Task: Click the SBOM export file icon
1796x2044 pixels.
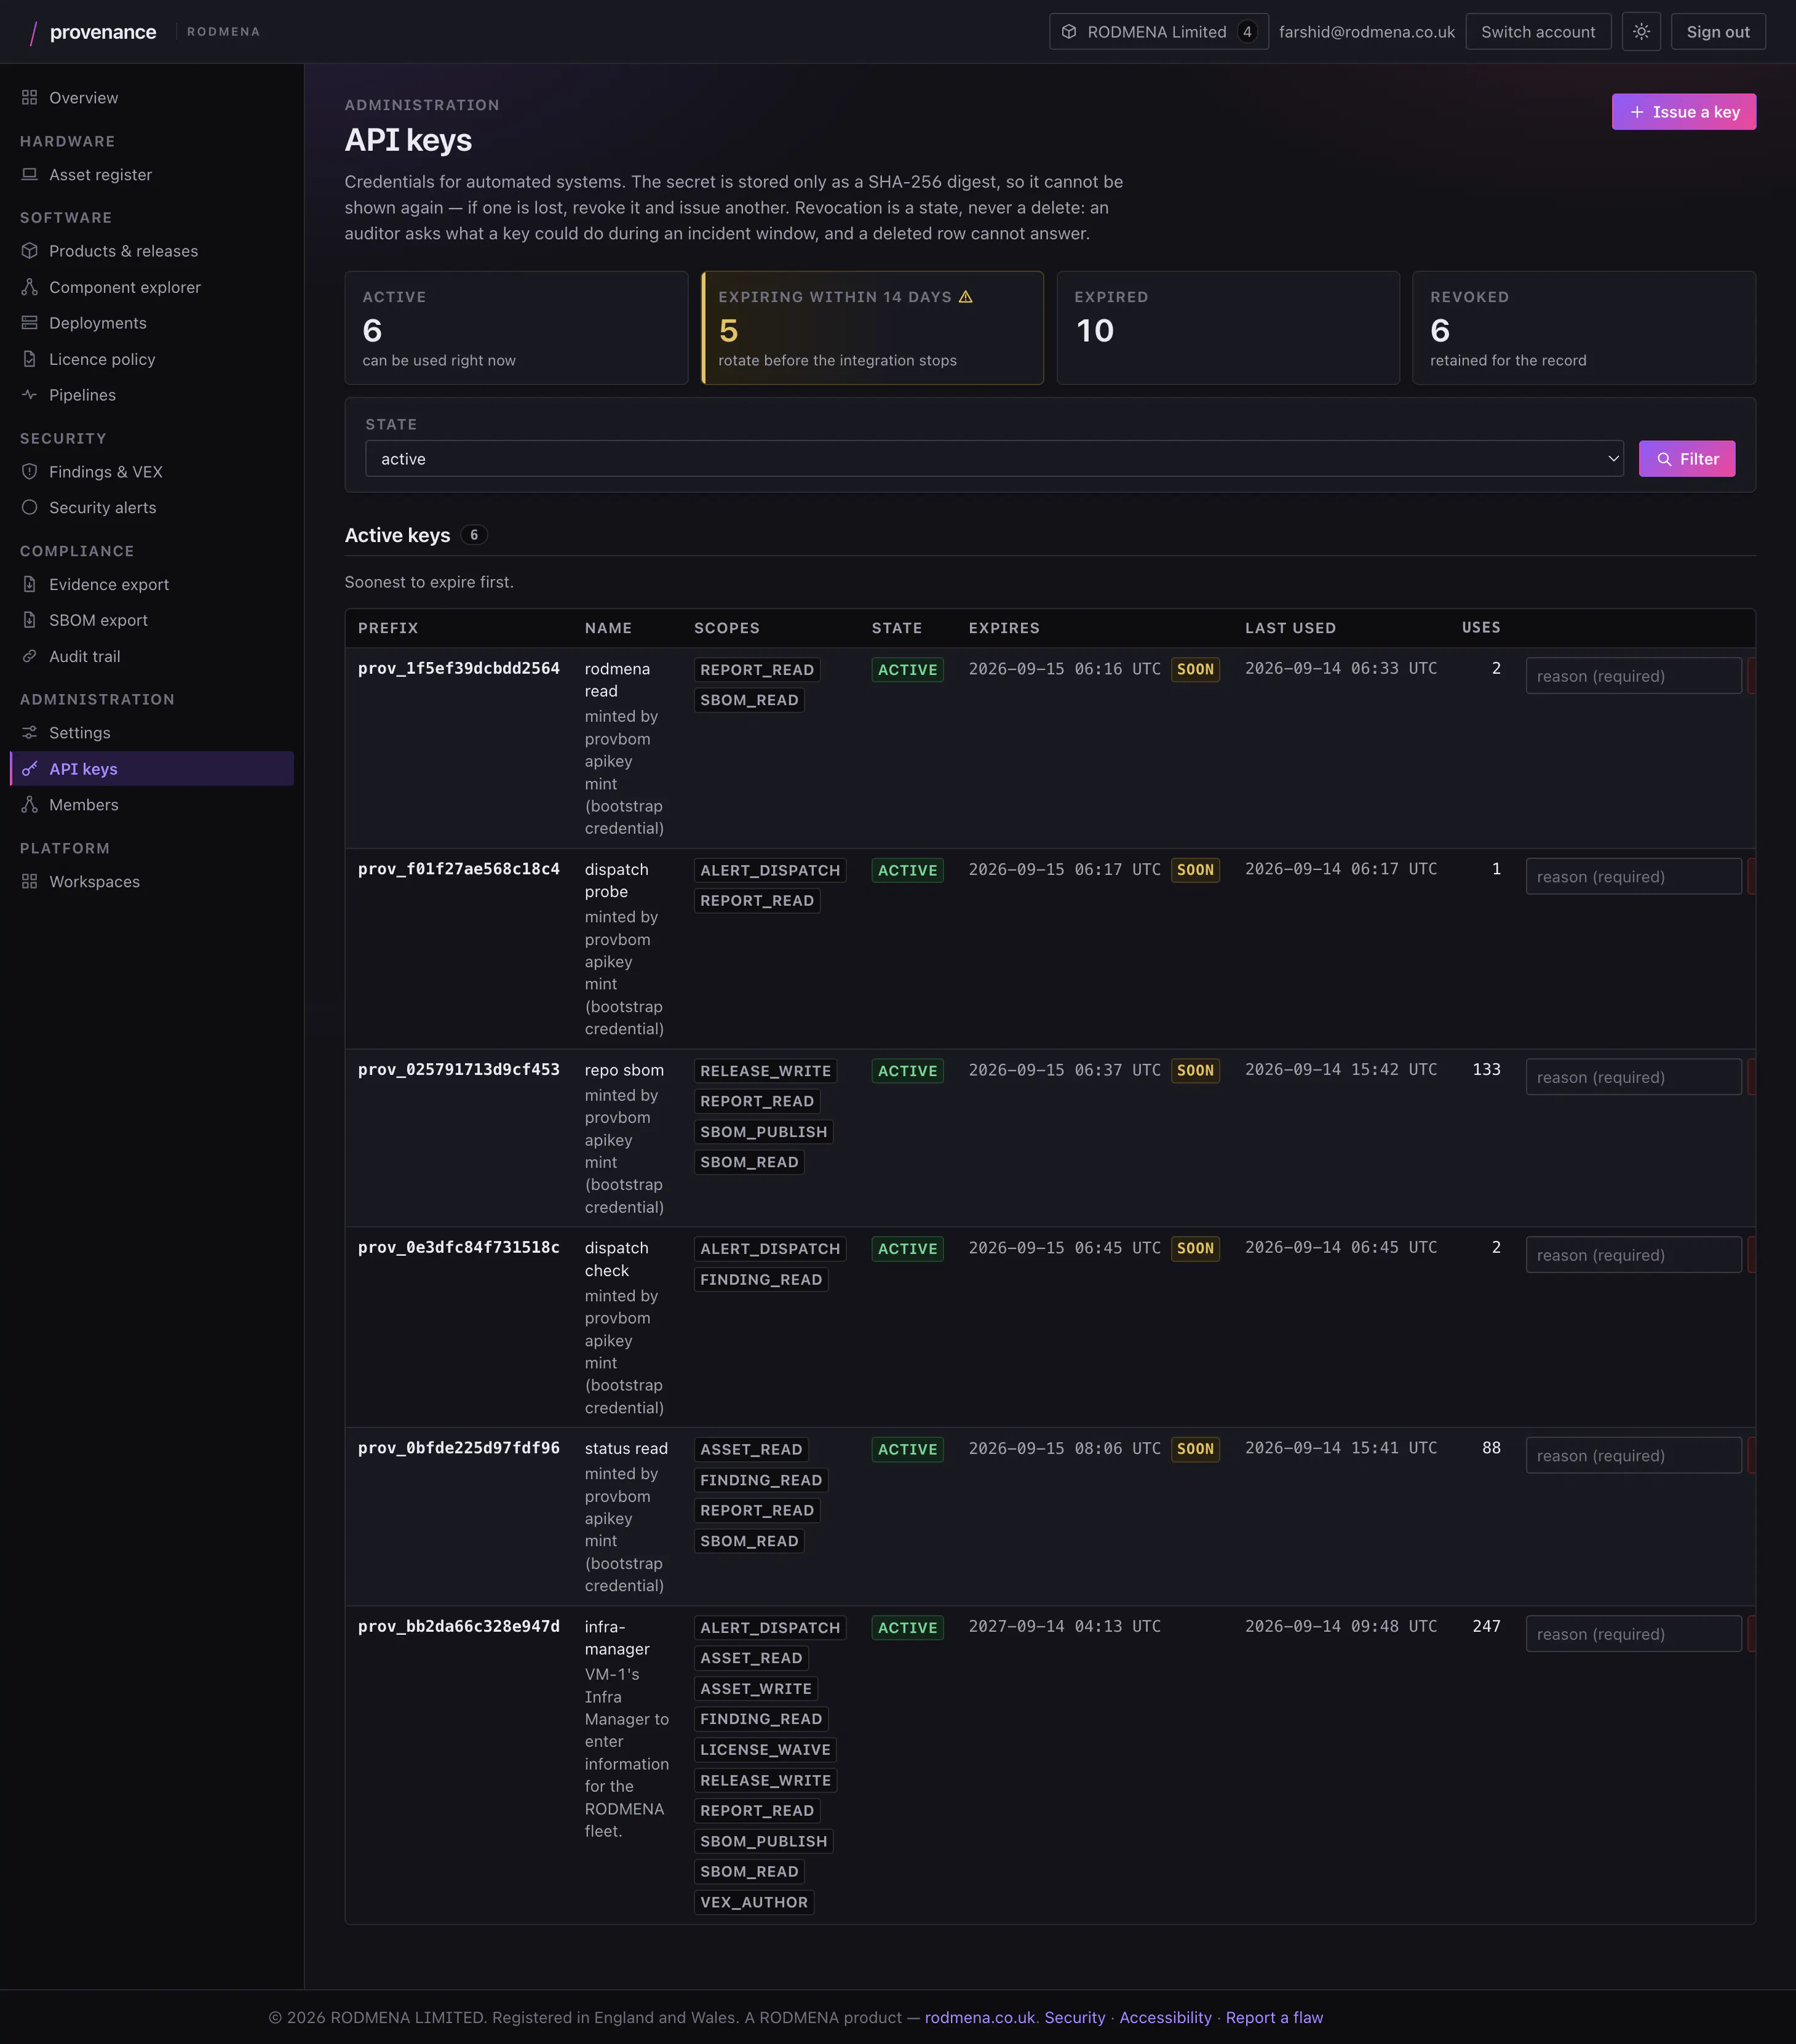Action: tap(30, 620)
